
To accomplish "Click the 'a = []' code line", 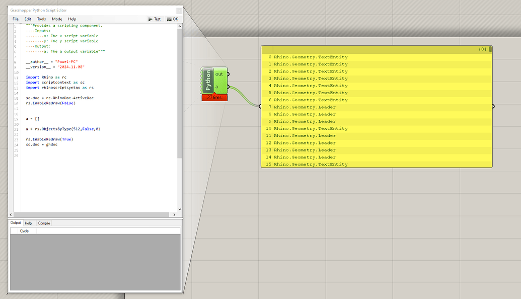I will [x=33, y=119].
